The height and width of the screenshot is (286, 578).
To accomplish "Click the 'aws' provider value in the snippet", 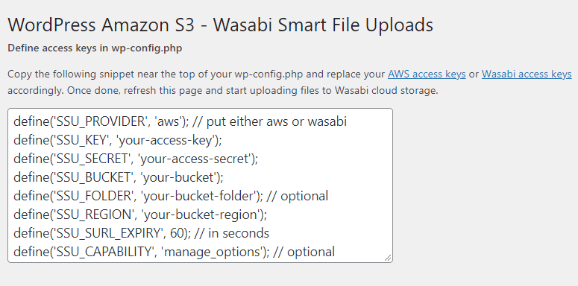I will pyautogui.click(x=169, y=121).
